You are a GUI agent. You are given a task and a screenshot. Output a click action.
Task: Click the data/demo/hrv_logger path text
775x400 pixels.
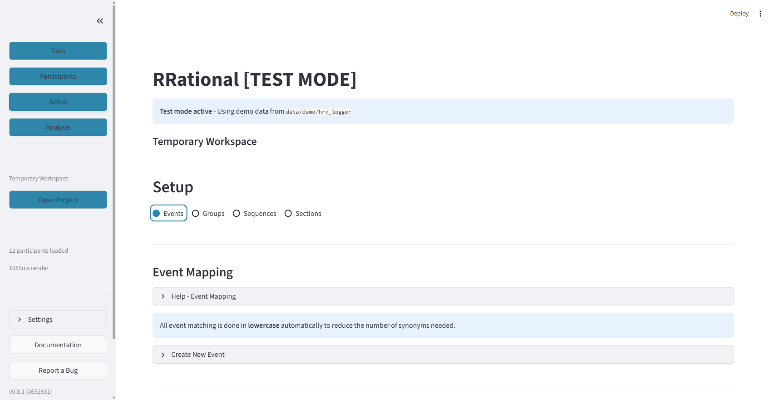tap(318, 112)
